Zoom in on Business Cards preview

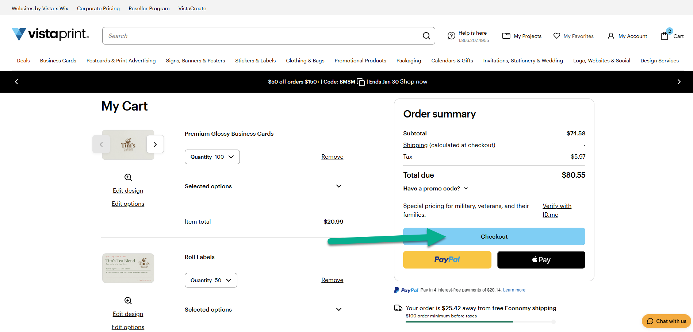click(128, 177)
